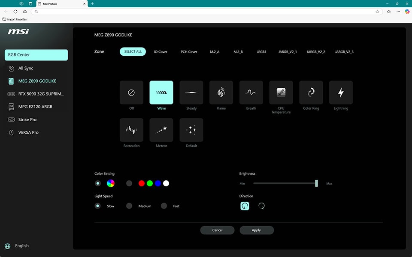The width and height of the screenshot is (412, 257).
Task: Cancel the lighting changes
Action: [217, 230]
